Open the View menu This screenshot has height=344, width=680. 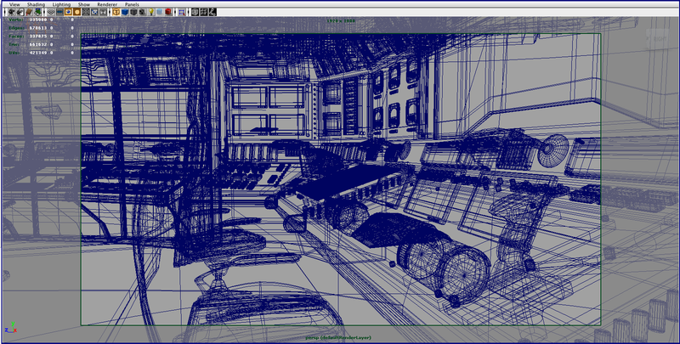tap(14, 4)
